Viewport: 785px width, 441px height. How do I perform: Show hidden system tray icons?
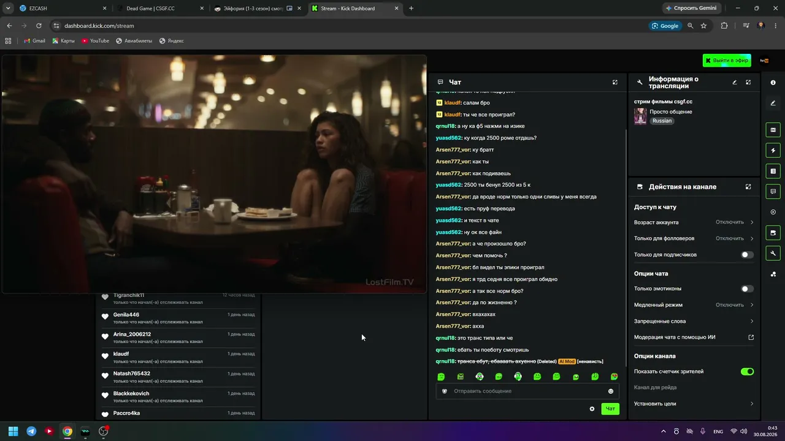[x=663, y=431]
